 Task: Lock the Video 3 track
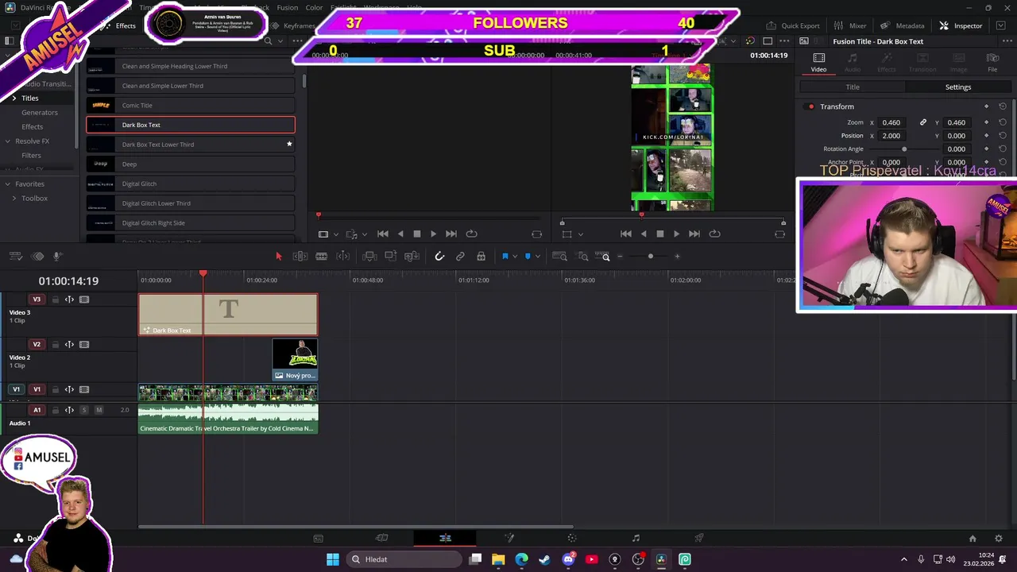(55, 300)
